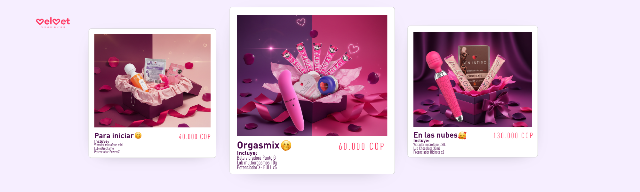The width and height of the screenshot is (640, 192).
Task: Click the hushed emoji next to Orgasmix
Action: [x=286, y=146]
